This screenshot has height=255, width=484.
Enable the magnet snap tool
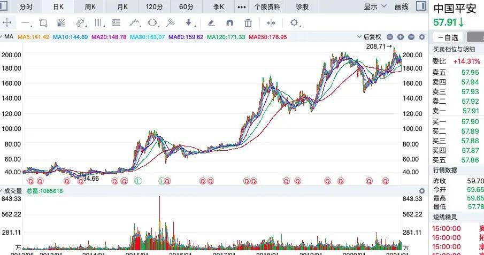click(x=229, y=23)
